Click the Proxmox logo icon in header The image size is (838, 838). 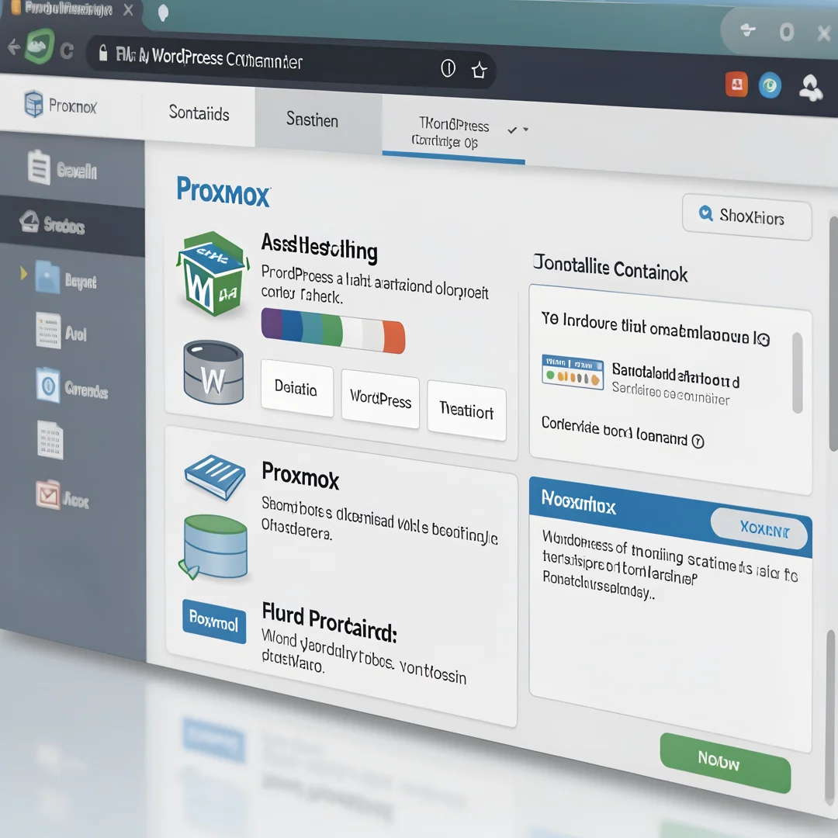click(33, 103)
